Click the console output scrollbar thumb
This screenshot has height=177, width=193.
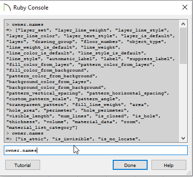coord(183,46)
